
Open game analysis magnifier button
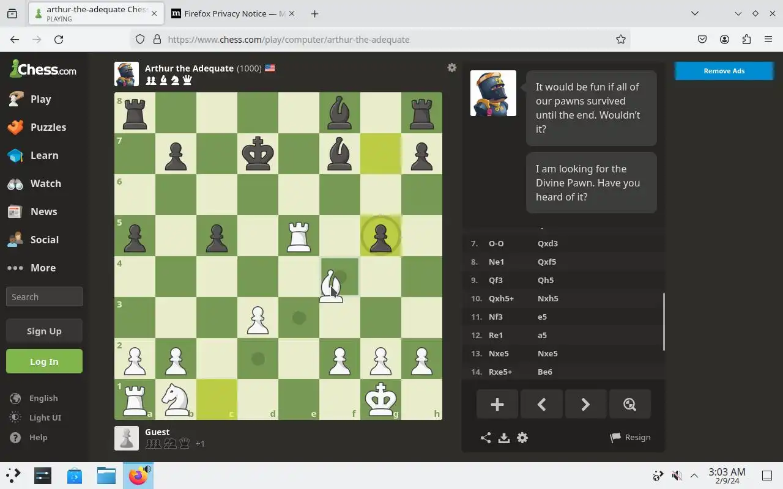click(629, 404)
